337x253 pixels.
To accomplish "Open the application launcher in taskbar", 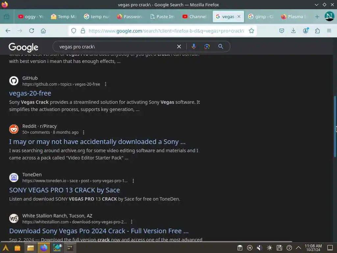I will coord(6,248).
